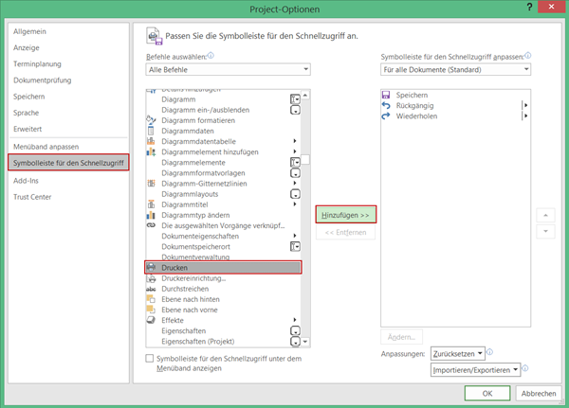Click the OK button
This screenshot has width=569, height=408.
[487, 394]
